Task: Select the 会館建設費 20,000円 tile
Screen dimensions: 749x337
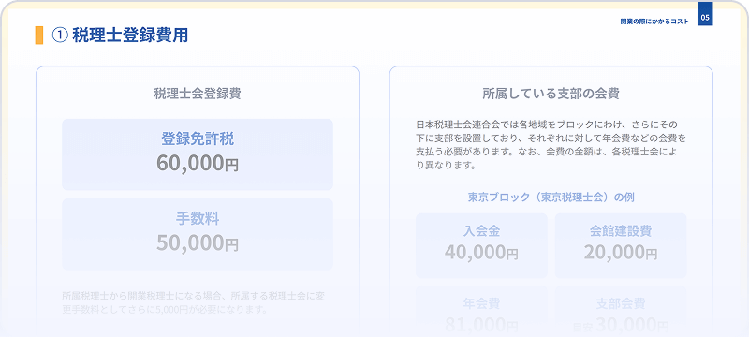Action: click(621, 245)
